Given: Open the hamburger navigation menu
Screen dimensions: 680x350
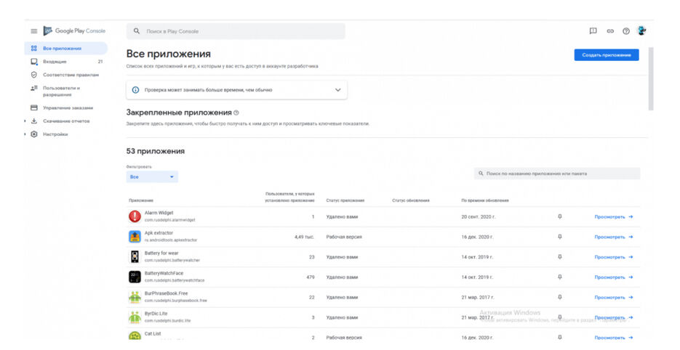Looking at the screenshot, I should [33, 31].
